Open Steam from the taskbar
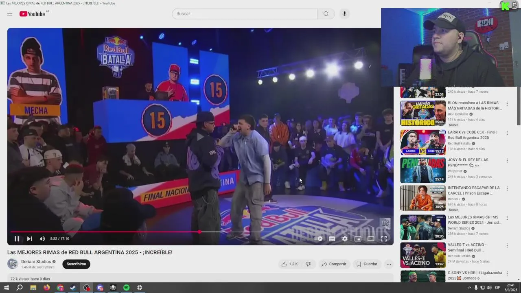The image size is (521, 293). pyautogui.click(x=73, y=288)
